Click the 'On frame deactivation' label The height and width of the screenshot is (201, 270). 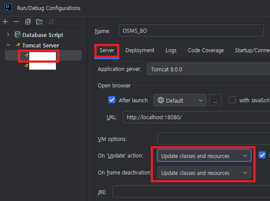pos(124,173)
